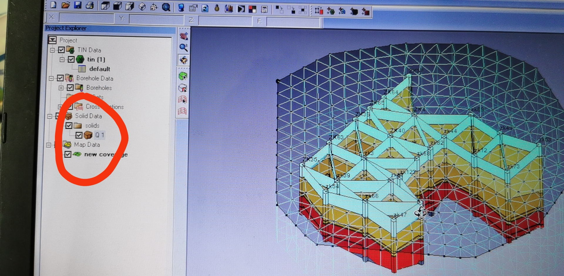
Task: Open the Contour options icon
Action: (x=229, y=9)
